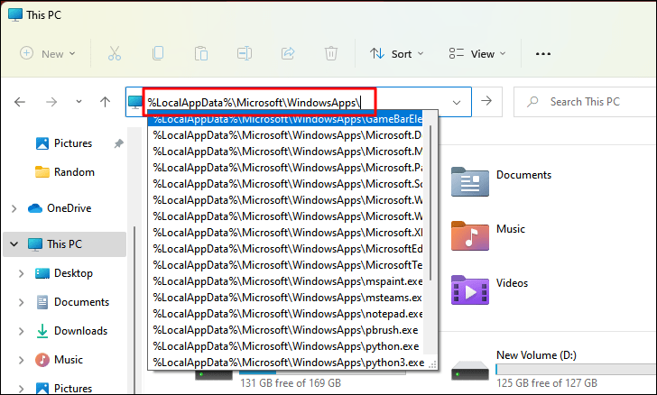Click inside the address bar path

pyautogui.click(x=254, y=102)
